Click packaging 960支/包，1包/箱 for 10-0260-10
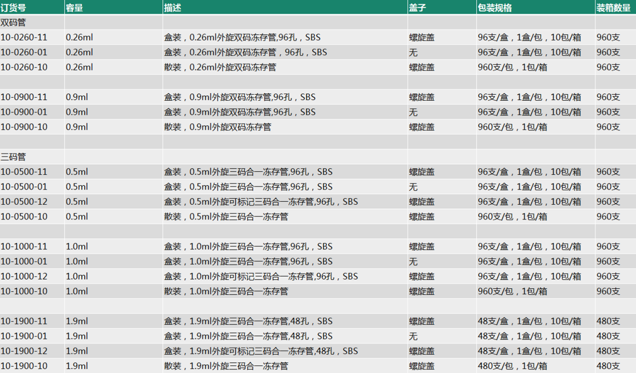Image resolution: width=636 pixels, height=373 pixels. 512,67
